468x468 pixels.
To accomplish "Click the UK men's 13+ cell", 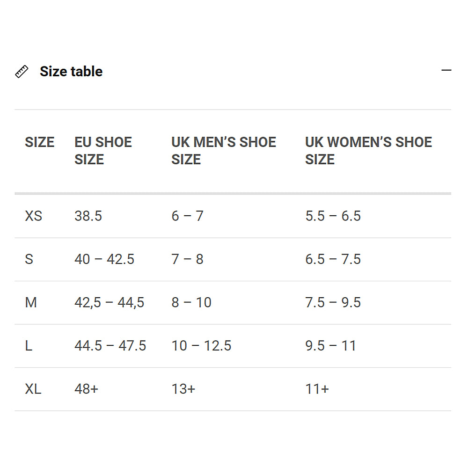I will click(x=183, y=389).
